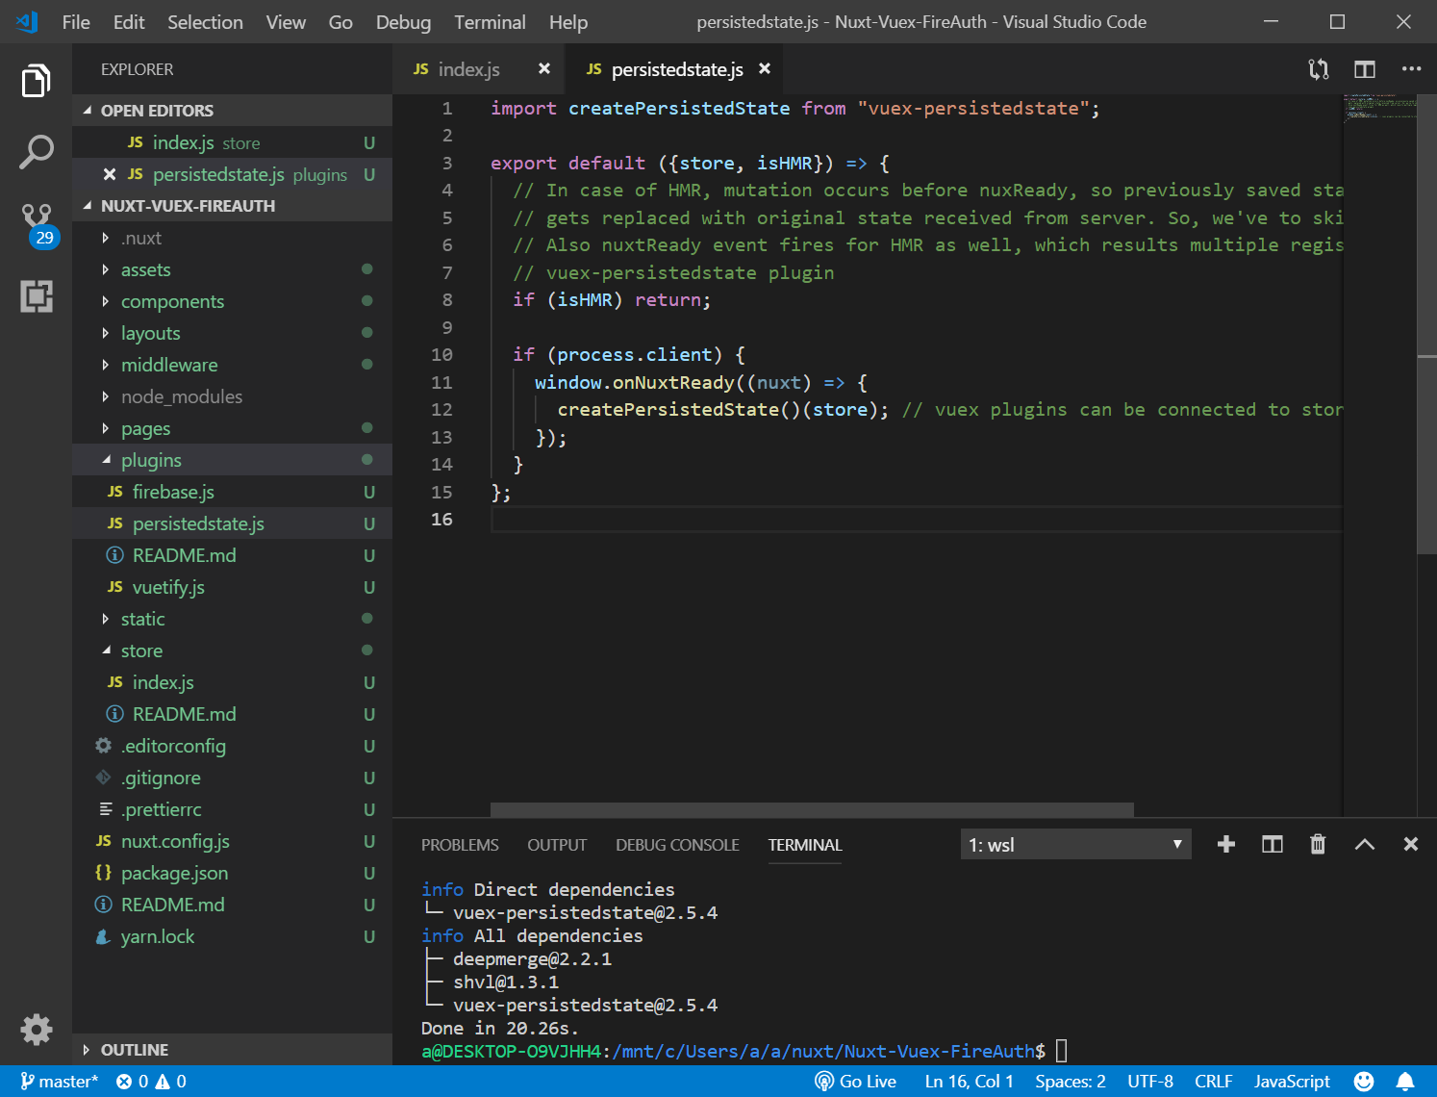Open Source Control view with 29 changes
Viewport: 1437px width, 1097px height.
tap(38, 224)
